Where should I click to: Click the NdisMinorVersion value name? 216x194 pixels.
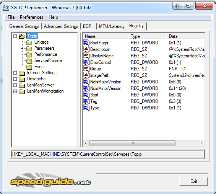click(106, 88)
